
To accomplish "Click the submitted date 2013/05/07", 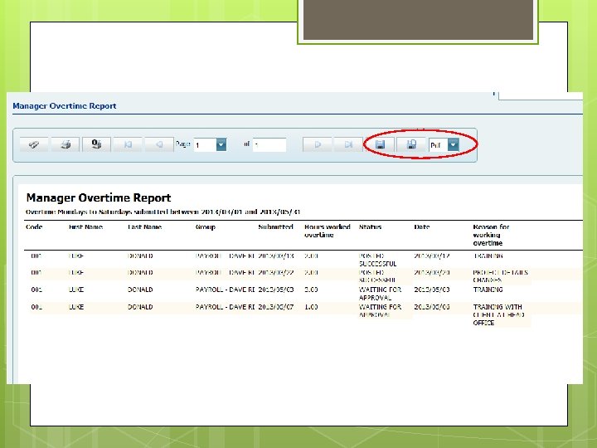I will [x=276, y=307].
